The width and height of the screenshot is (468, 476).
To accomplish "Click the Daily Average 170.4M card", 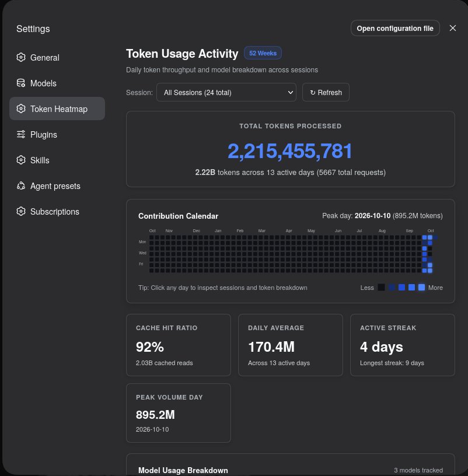I will click(x=291, y=345).
